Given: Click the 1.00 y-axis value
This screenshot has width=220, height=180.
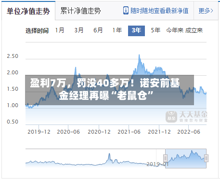Looking at the screenshot, I should pos(13,106).
